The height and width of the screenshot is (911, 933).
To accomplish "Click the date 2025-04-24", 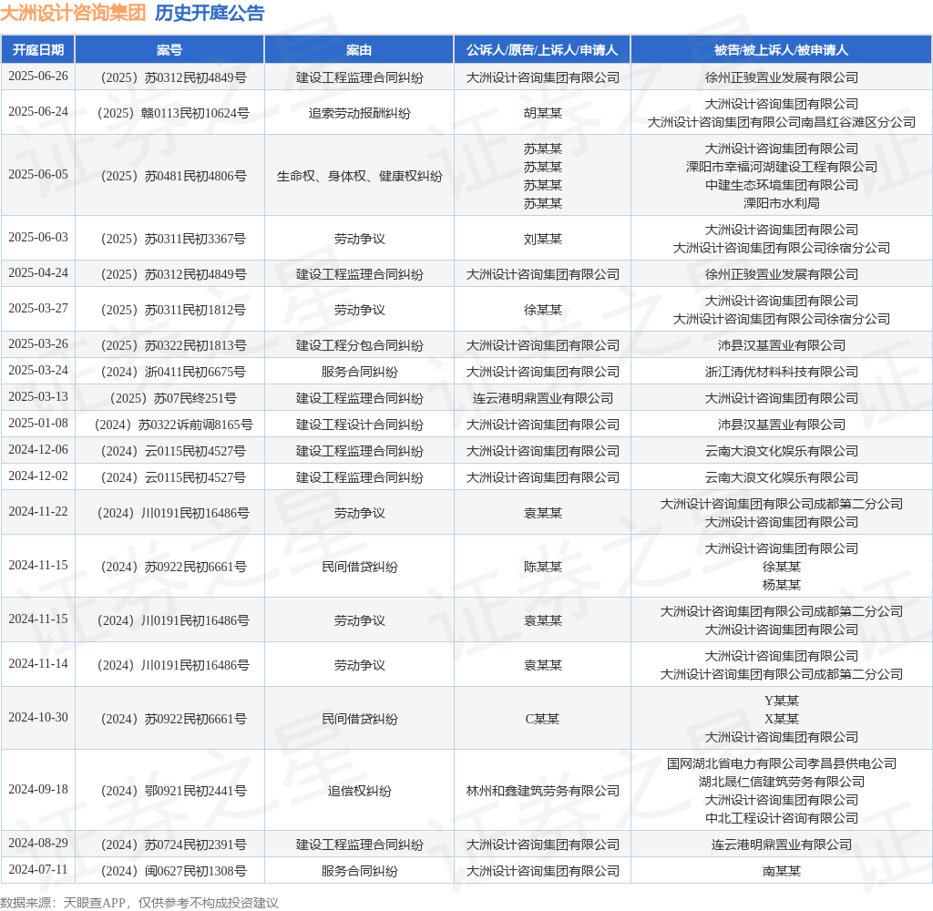I will pos(38,273).
